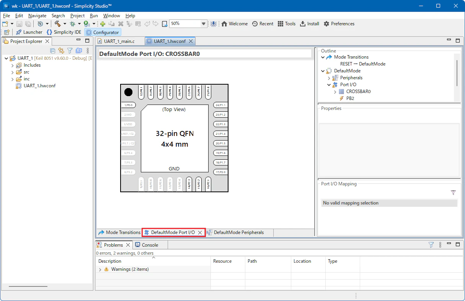The width and height of the screenshot is (465, 301).
Task: Click the Install button
Action: [310, 24]
